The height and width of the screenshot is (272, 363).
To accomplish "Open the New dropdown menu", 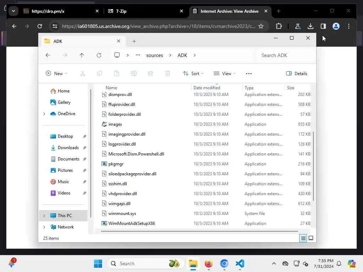I will (56, 74).
